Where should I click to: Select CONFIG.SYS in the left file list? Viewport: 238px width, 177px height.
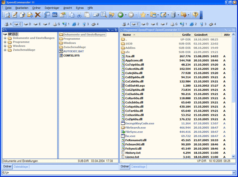click(x=69, y=55)
